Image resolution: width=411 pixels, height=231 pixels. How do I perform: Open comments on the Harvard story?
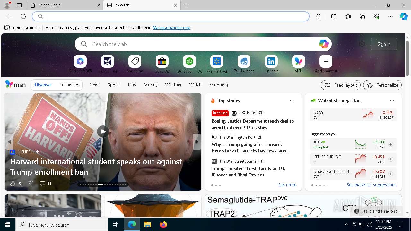tap(45, 184)
